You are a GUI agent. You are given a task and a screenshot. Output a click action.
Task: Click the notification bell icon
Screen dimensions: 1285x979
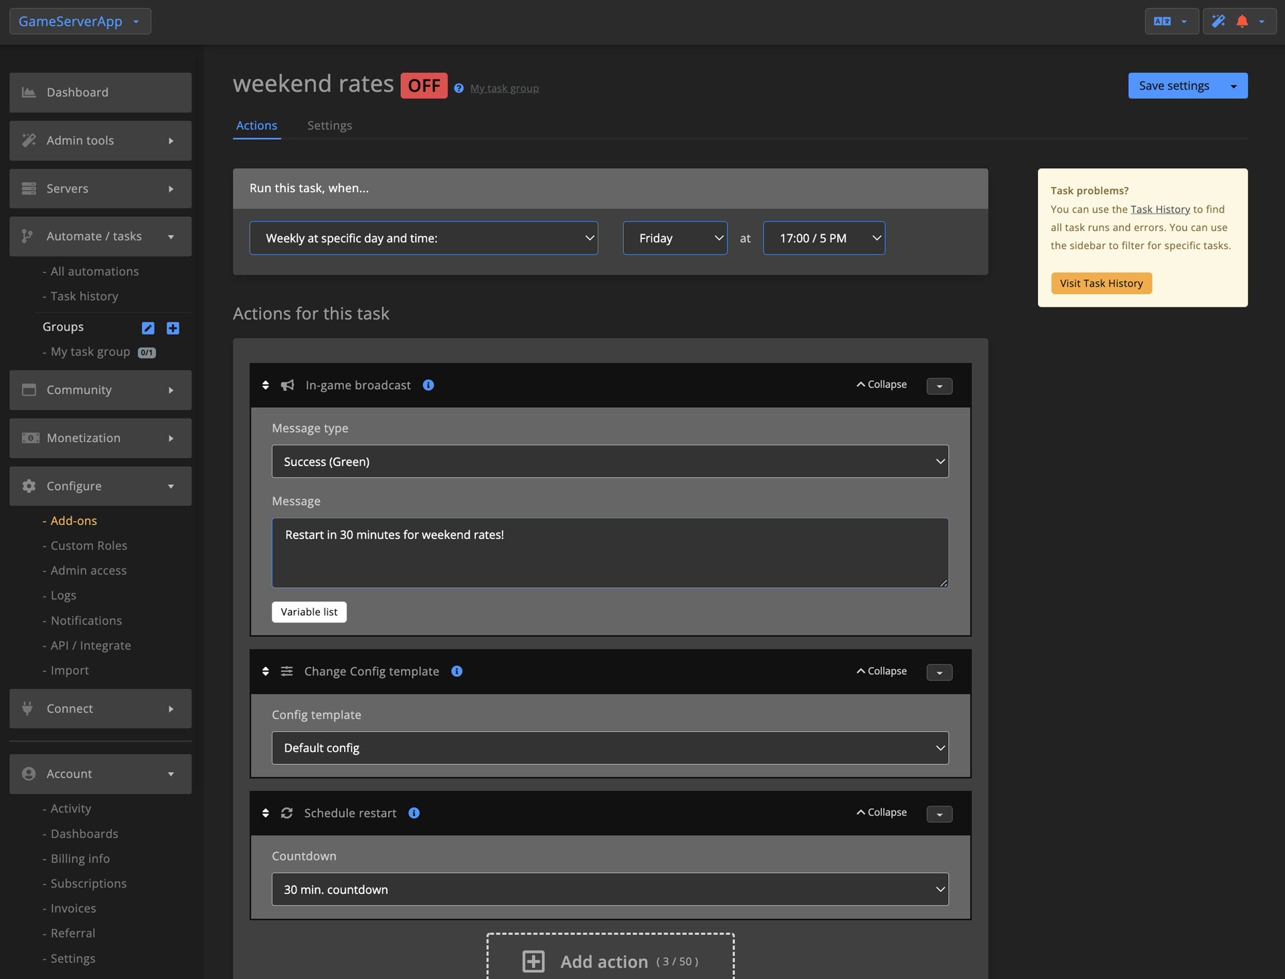click(1242, 21)
